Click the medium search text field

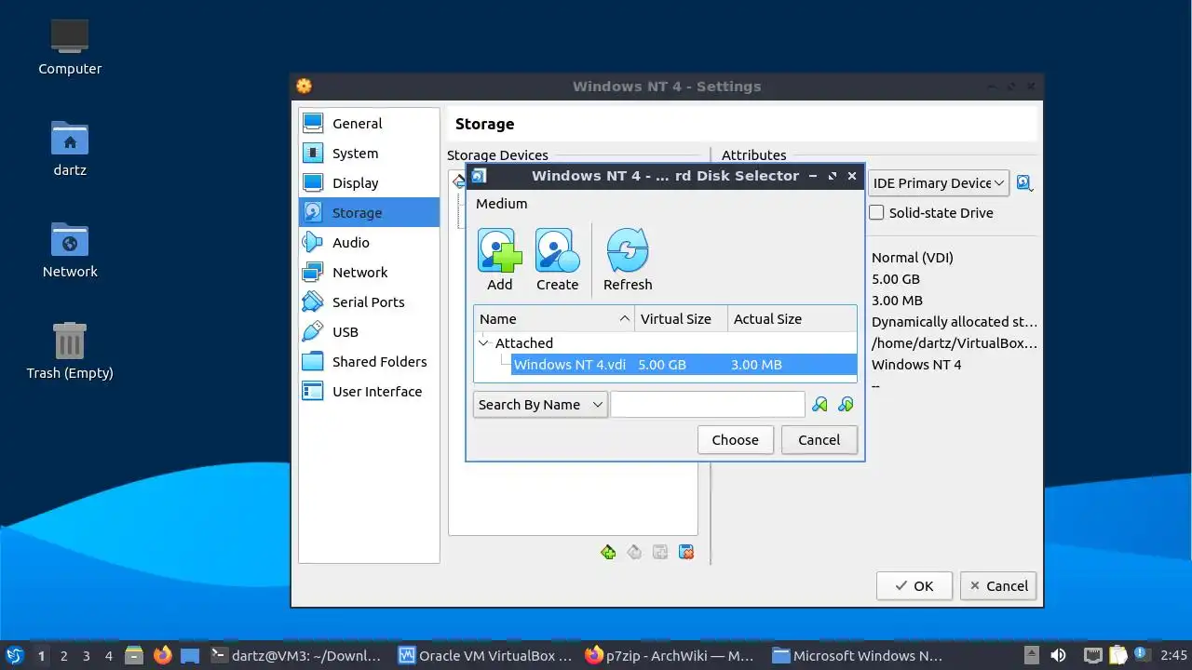coord(708,405)
